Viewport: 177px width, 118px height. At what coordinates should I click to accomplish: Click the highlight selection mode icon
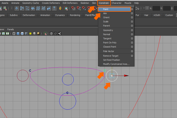[66, 8]
